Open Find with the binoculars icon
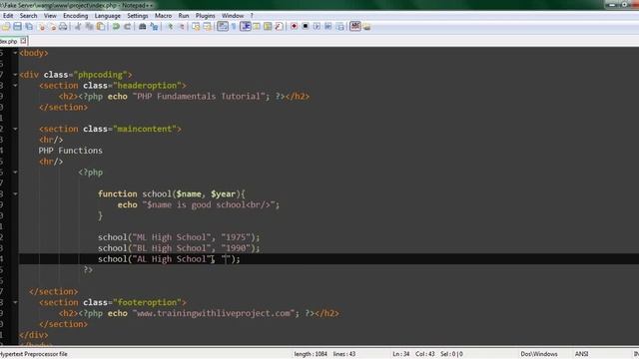Screen dimensions: 639x359 pos(142,27)
